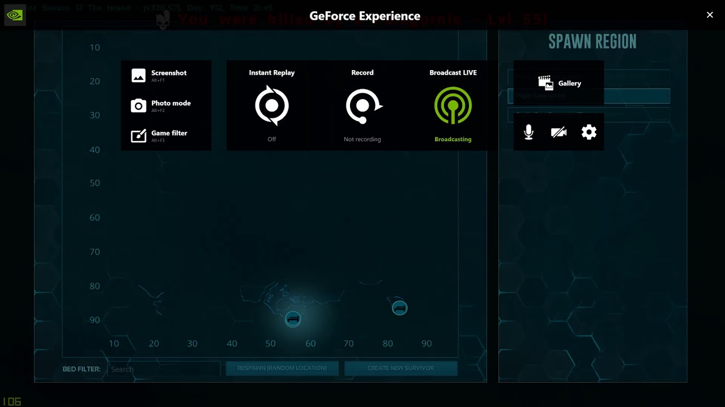Open the Broadcast LIVE menu
This screenshot has height=407, width=725.
453,106
